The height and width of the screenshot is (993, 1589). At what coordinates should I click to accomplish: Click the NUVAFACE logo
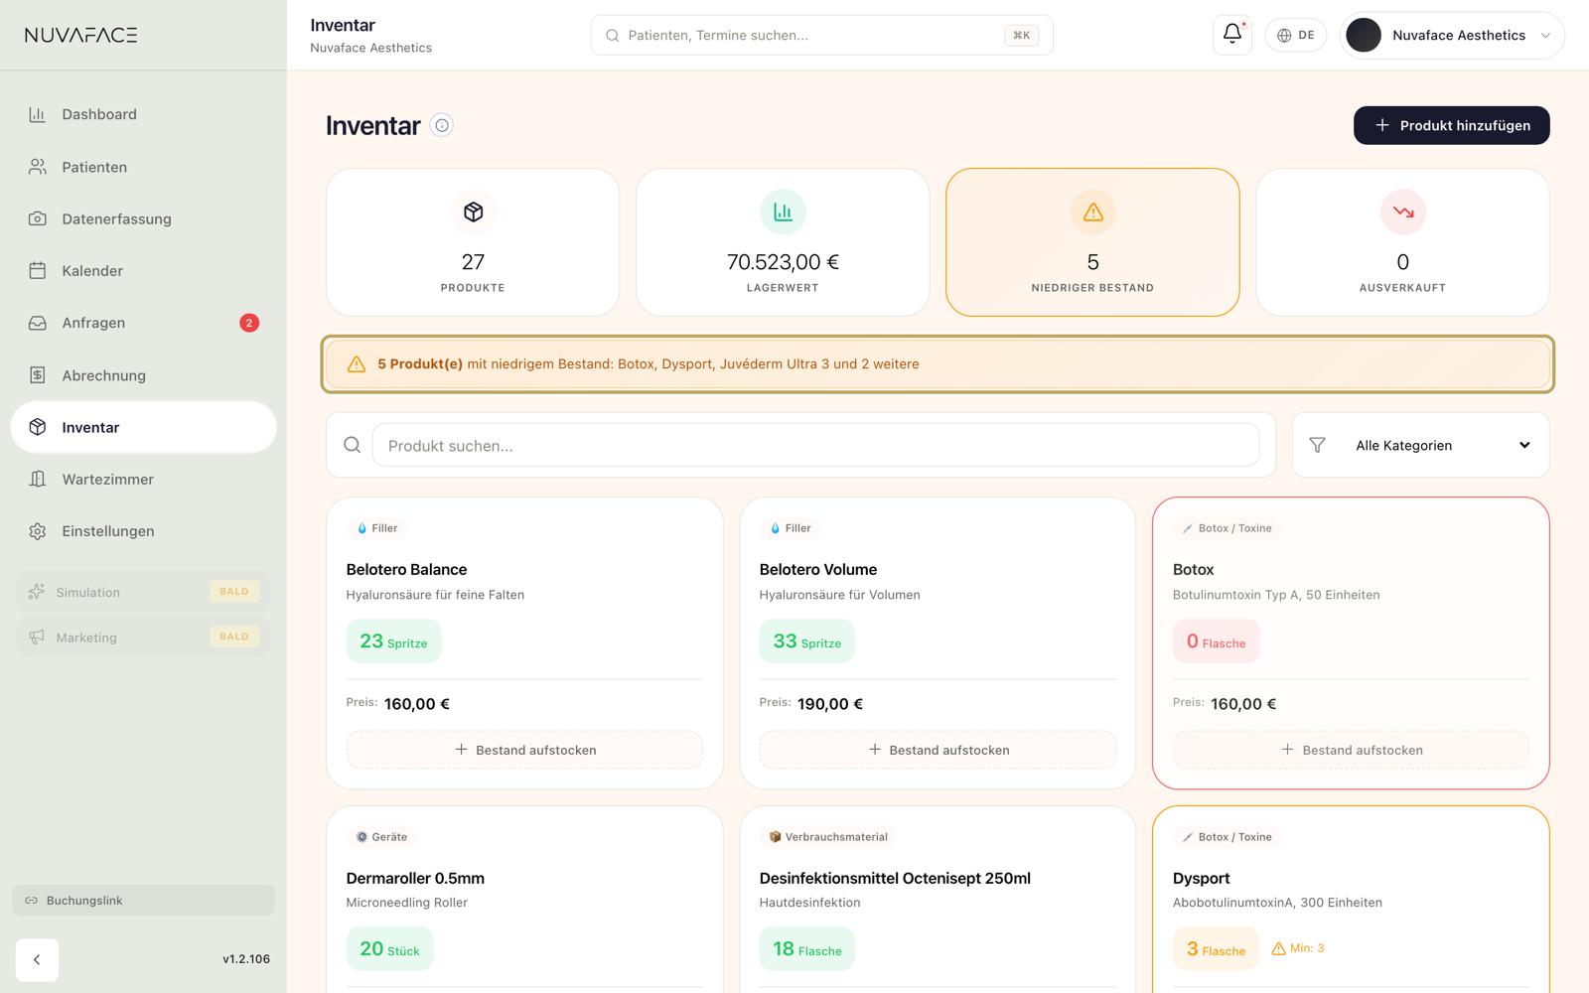point(81,35)
